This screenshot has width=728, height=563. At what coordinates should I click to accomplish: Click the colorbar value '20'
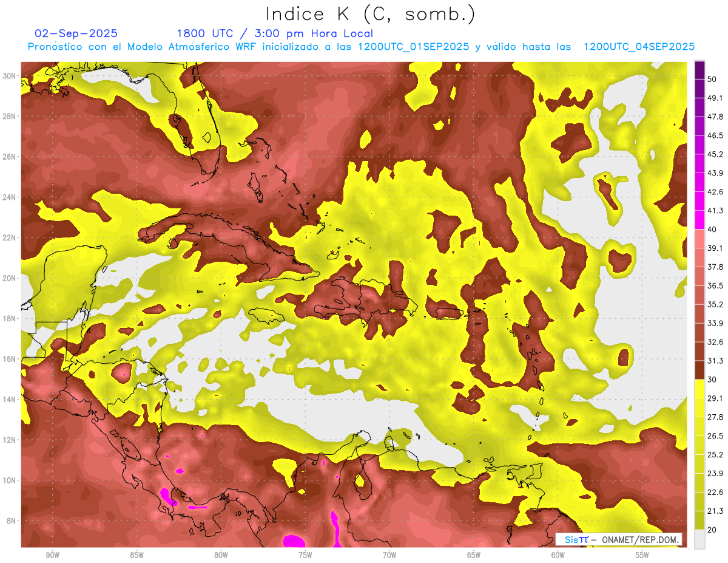click(x=713, y=530)
